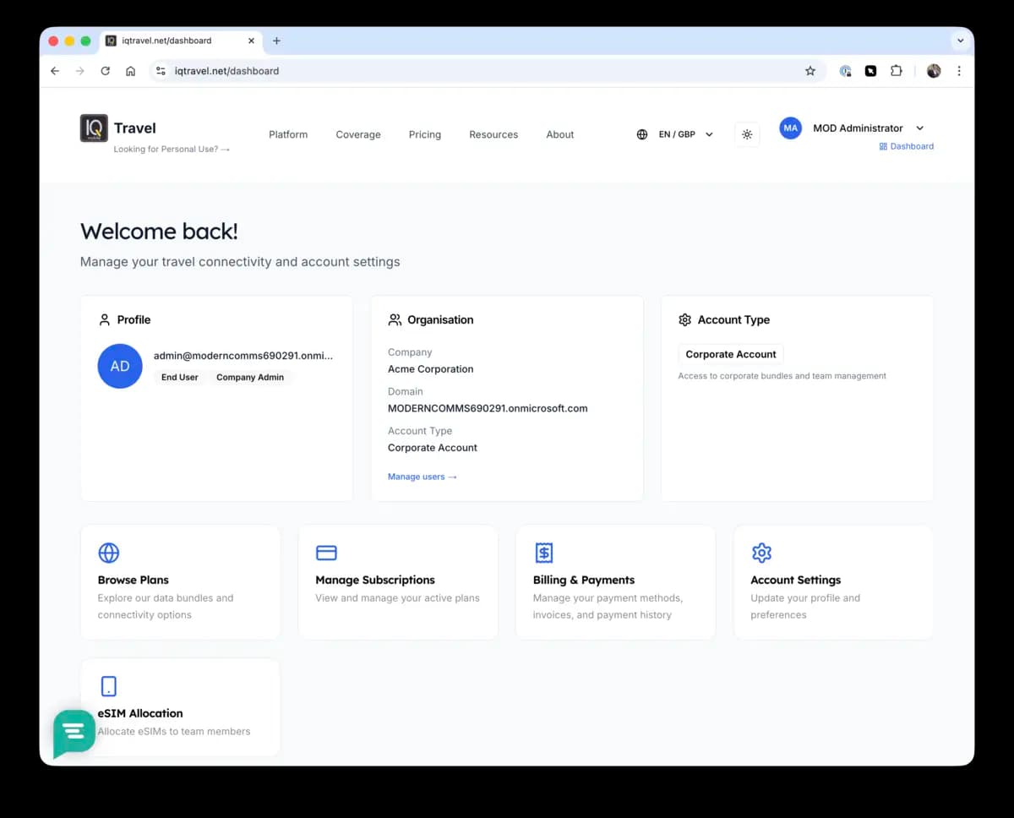Viewport: 1014px width, 818px height.
Task: Click the Manage Subscriptions card icon
Action: click(x=326, y=553)
